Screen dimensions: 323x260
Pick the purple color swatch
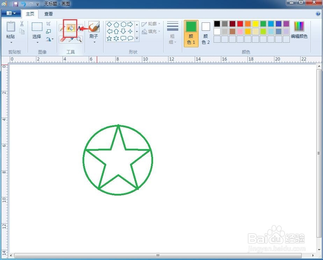coord(286,24)
